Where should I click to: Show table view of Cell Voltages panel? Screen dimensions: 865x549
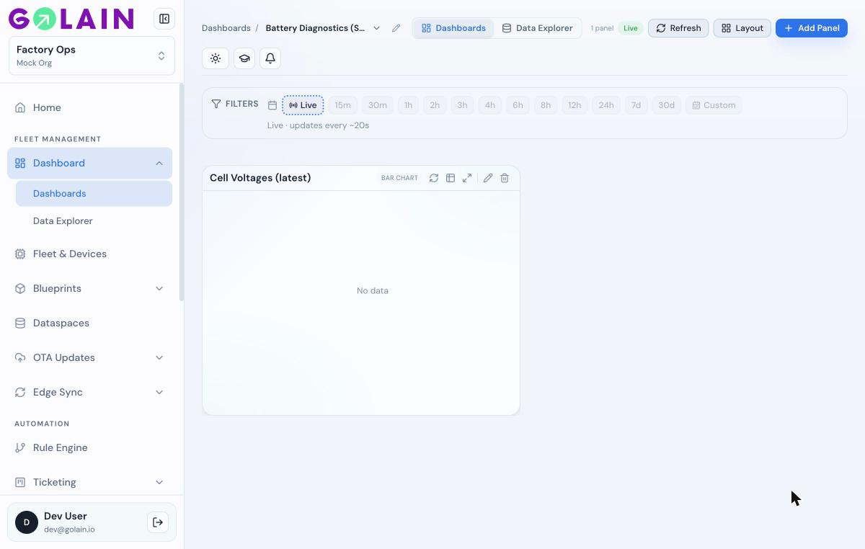[x=451, y=178]
